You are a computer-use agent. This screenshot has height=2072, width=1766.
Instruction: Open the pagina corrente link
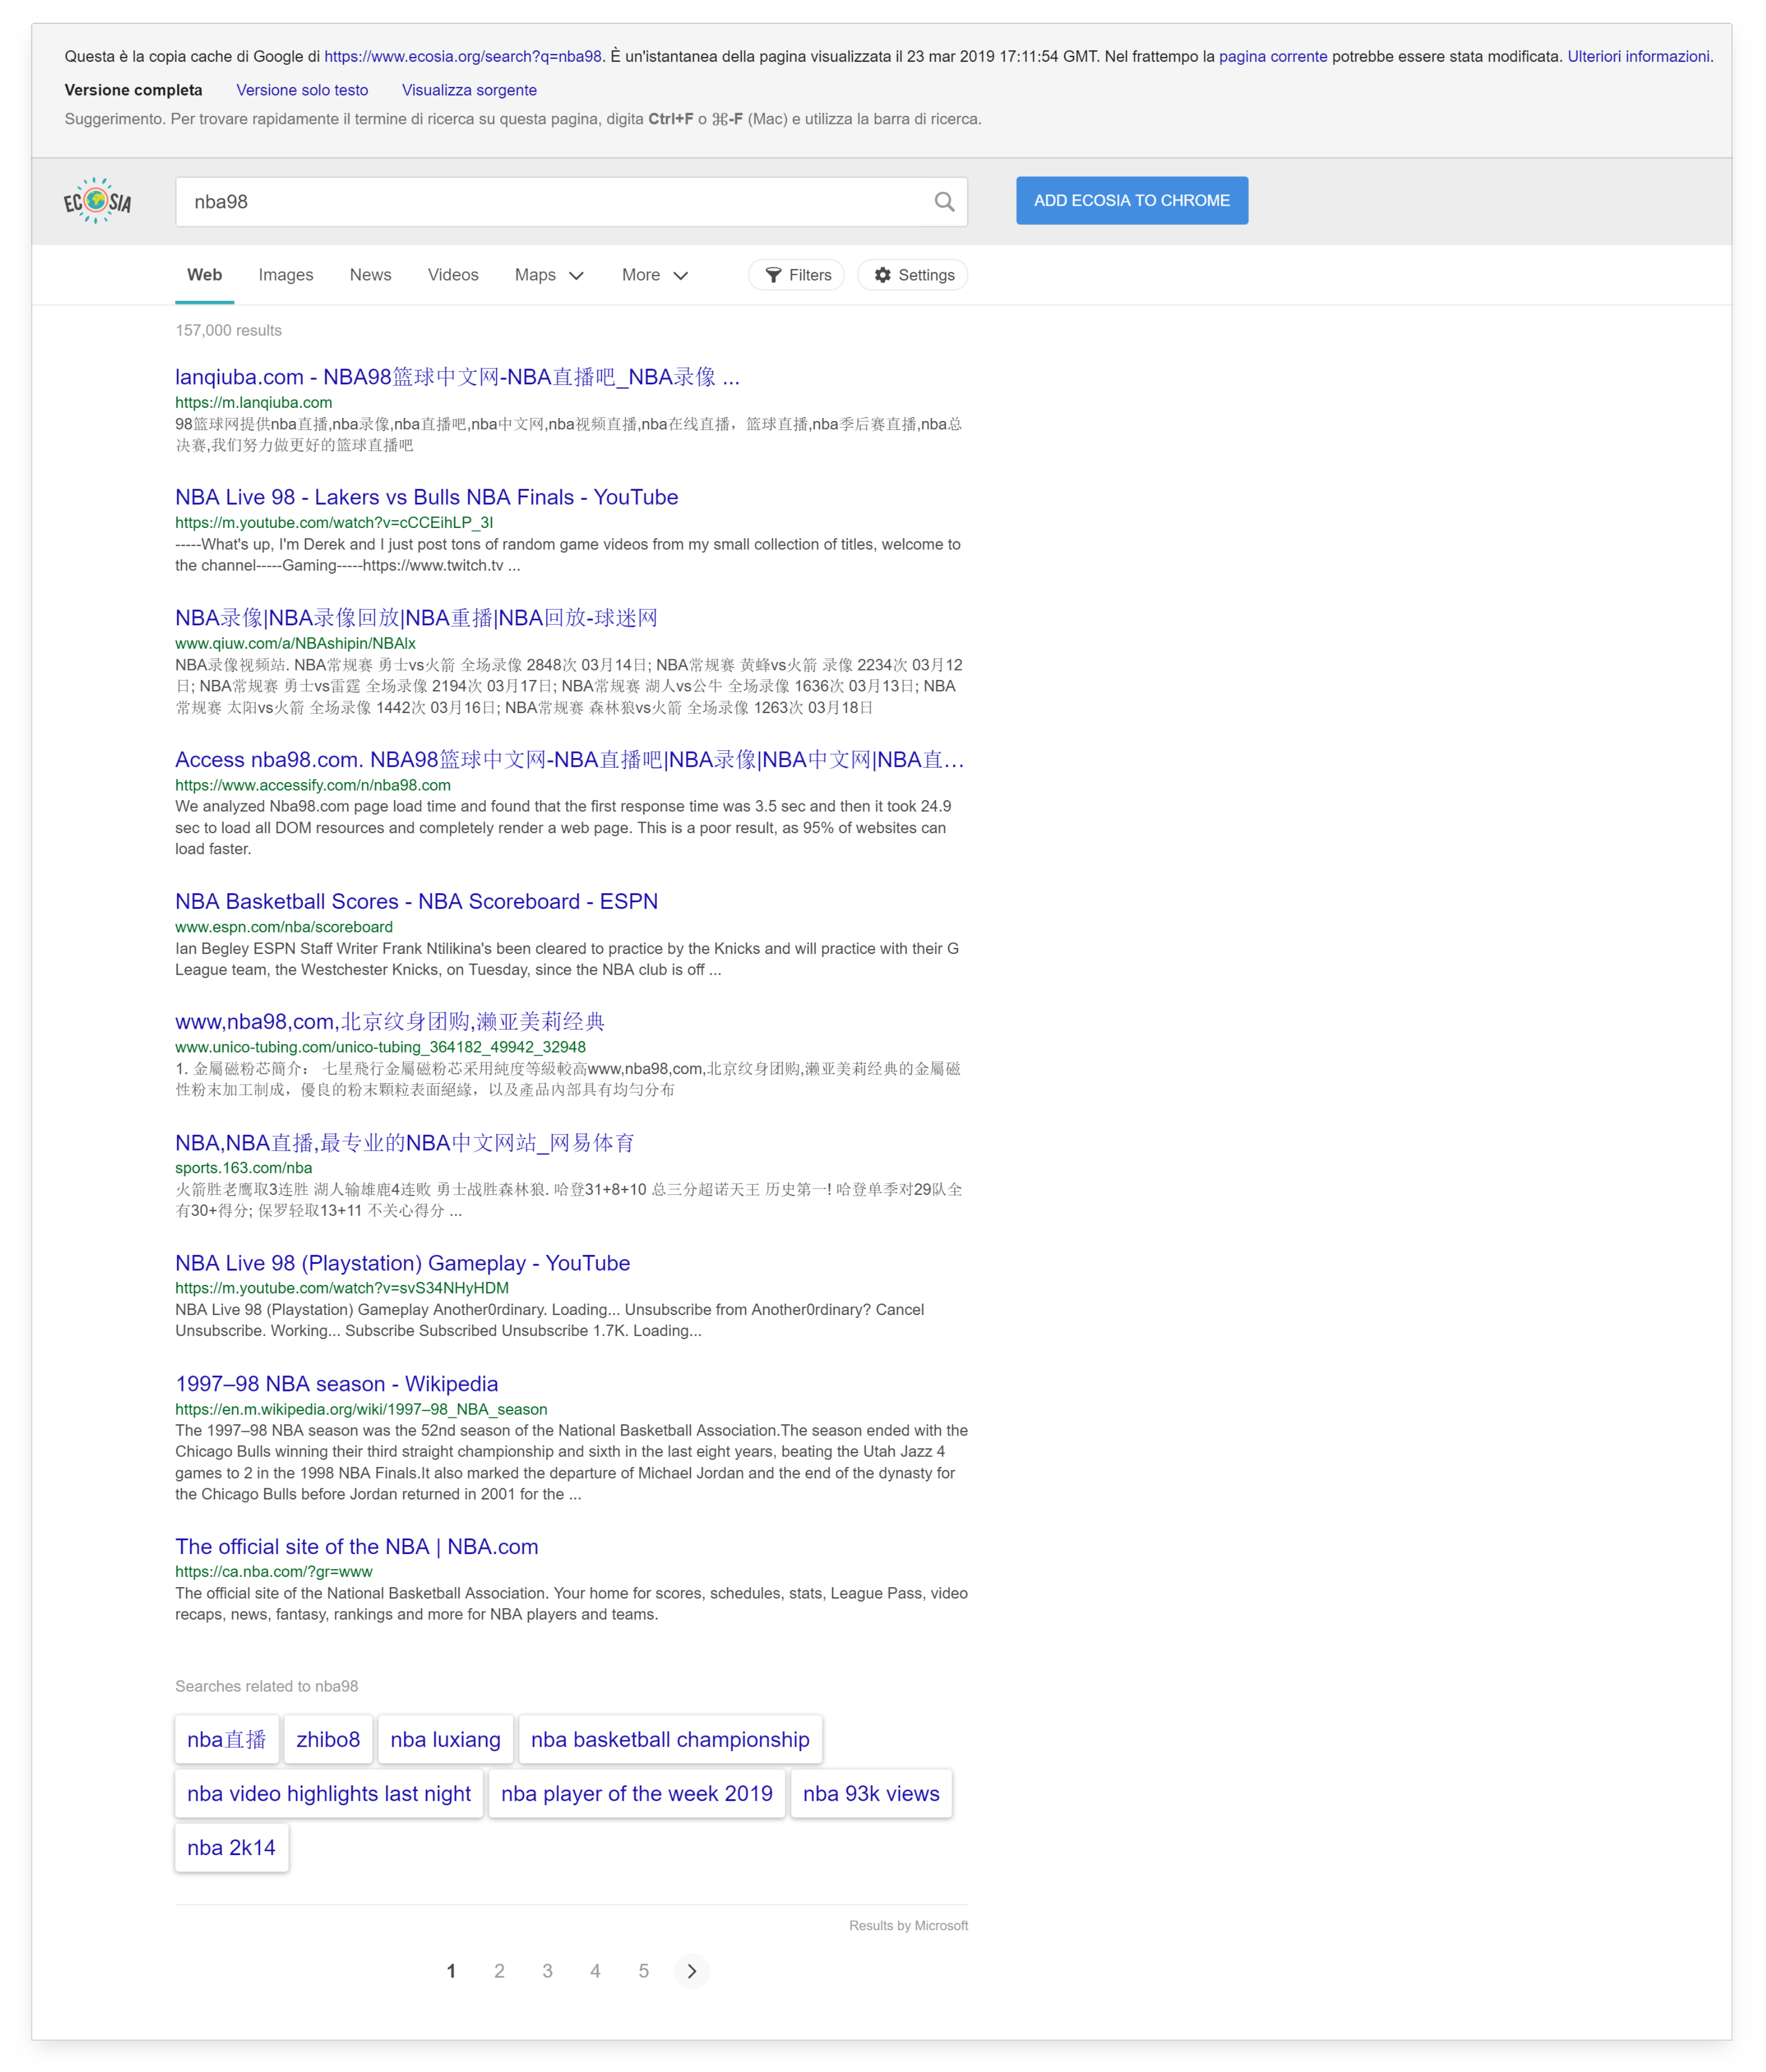(x=1272, y=57)
